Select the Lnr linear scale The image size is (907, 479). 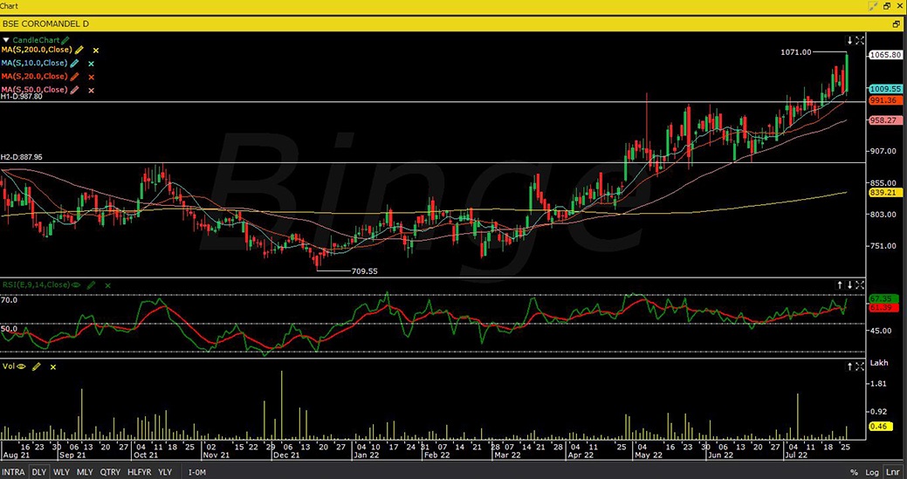(x=892, y=472)
